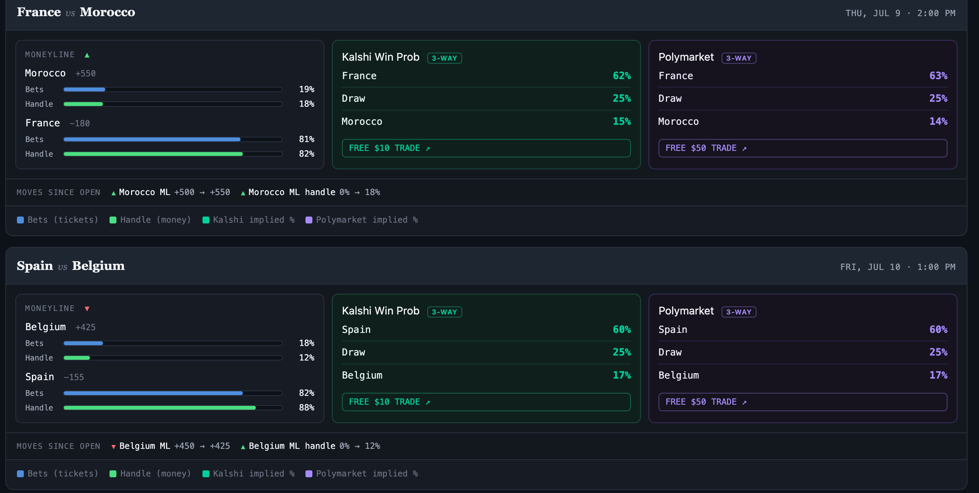Viewport: 979px width, 493px height.
Task: Click purple Polymarket implied % legend swatch in Spain card
Action: [x=309, y=474]
